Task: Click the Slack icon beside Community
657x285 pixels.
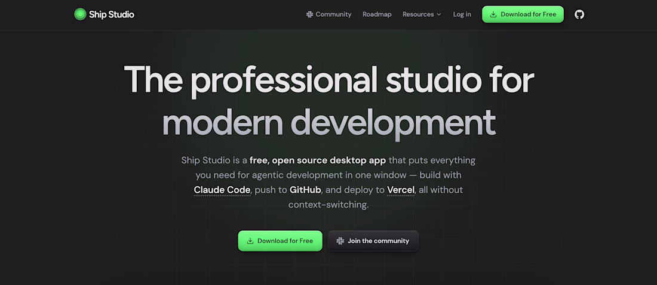Action: coord(309,14)
